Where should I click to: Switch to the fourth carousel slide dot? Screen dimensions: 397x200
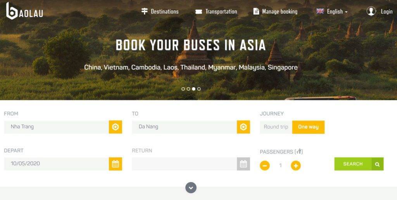point(199,89)
